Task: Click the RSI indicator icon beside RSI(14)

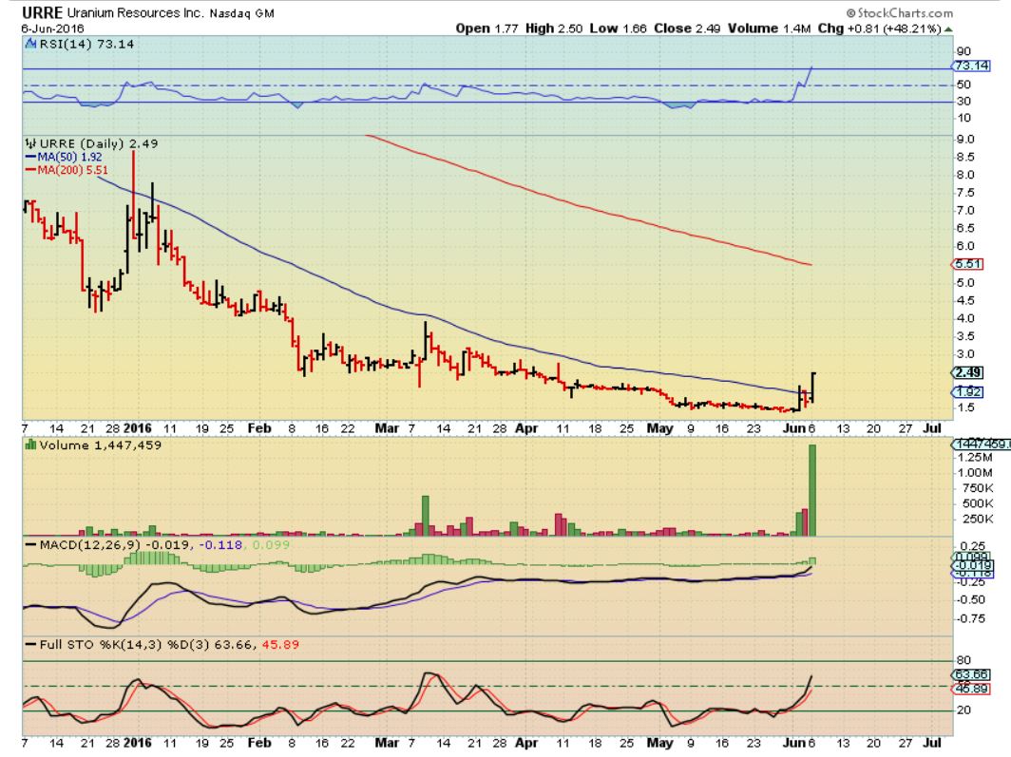Action: pyautogui.click(x=30, y=44)
